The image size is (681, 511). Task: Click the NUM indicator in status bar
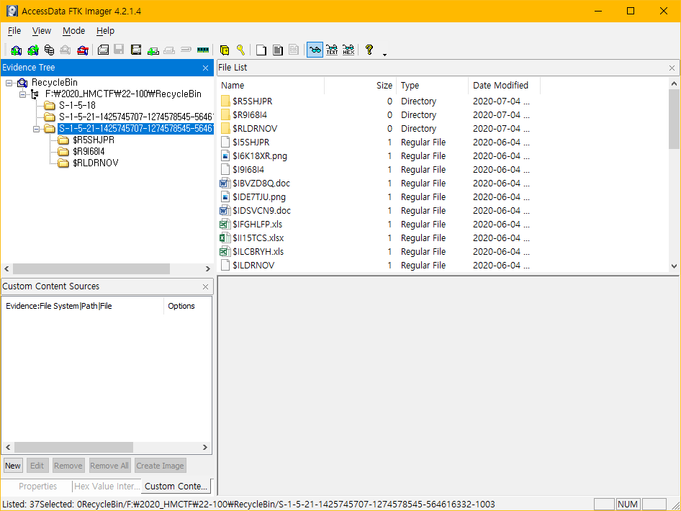click(628, 504)
